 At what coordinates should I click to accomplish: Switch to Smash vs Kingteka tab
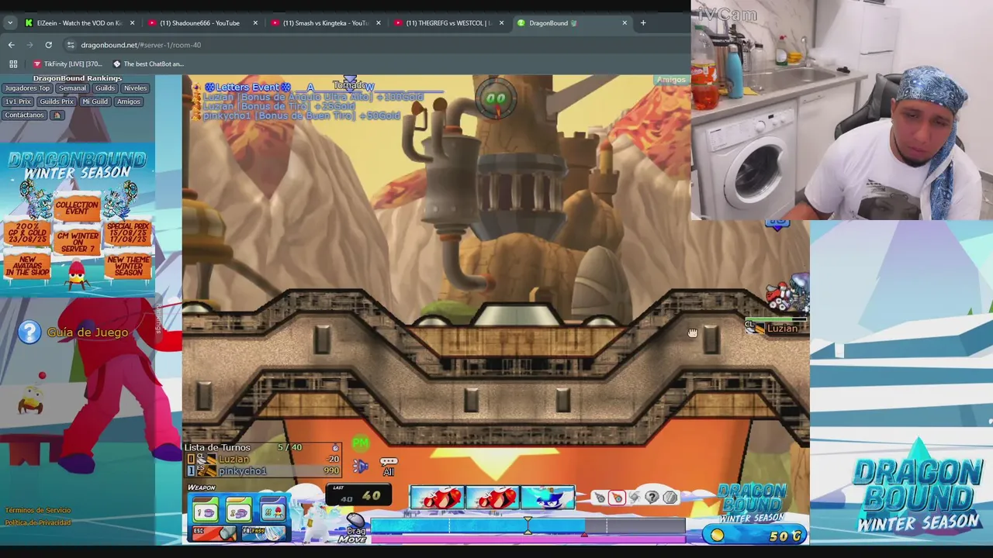[x=326, y=22]
